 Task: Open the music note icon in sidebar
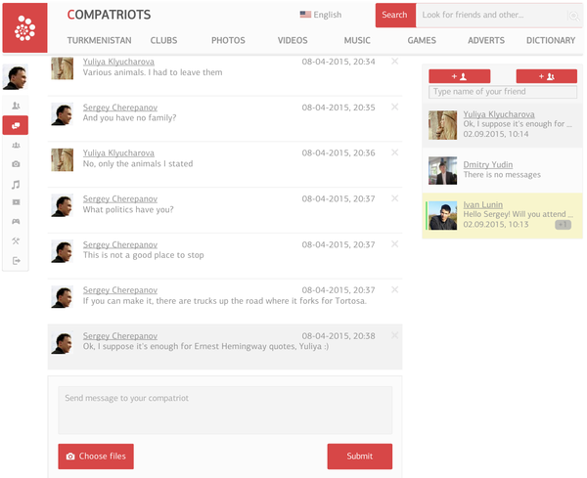[16, 184]
